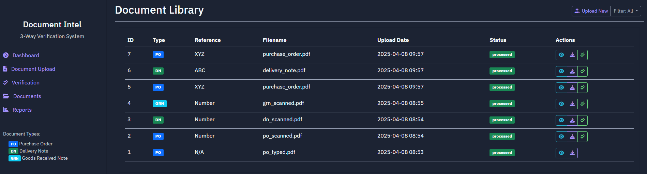Verify document ID 6 with check icon
Screen dimensions: 647x174
(583, 71)
